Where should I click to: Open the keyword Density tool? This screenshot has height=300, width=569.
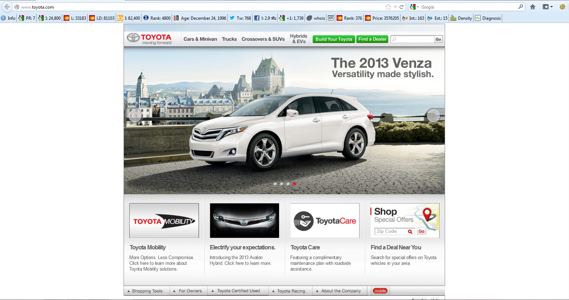pyautogui.click(x=461, y=18)
